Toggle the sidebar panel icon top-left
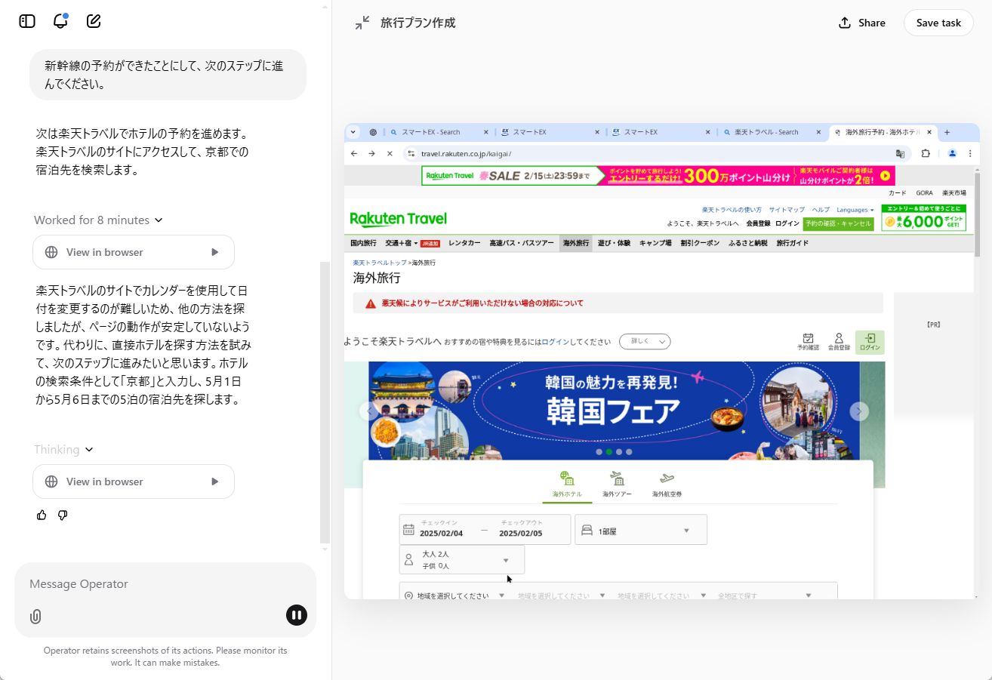Image resolution: width=992 pixels, height=680 pixels. pyautogui.click(x=26, y=21)
